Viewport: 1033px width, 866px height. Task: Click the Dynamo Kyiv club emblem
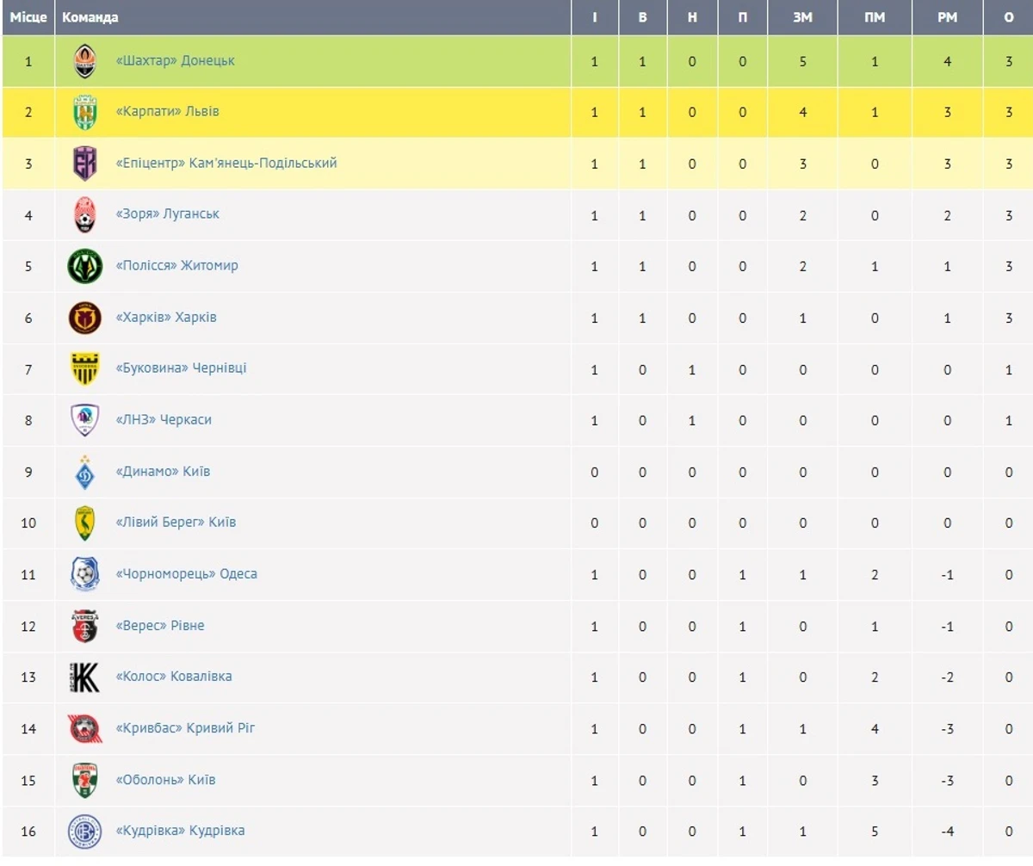point(84,472)
